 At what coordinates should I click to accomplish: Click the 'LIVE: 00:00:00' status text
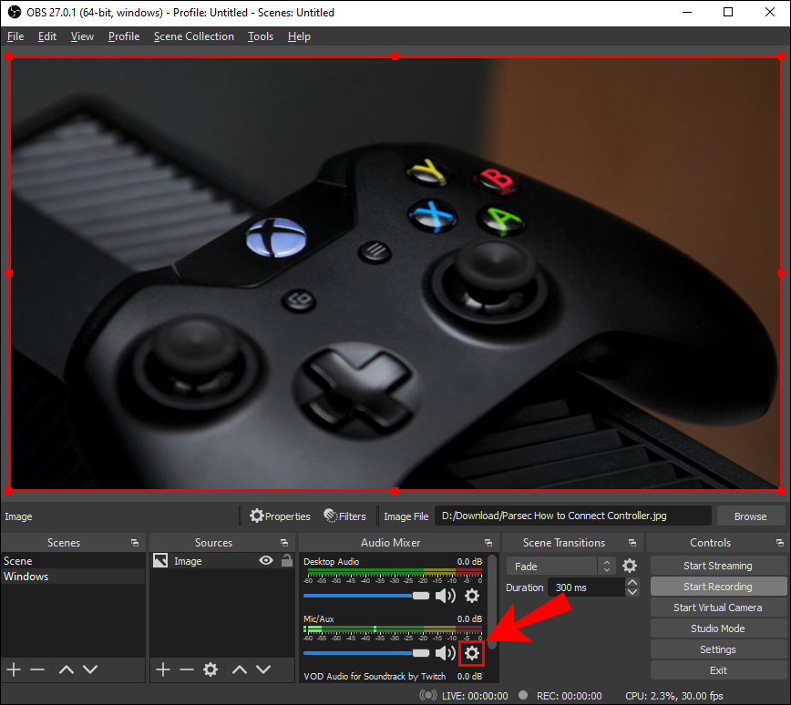pos(475,696)
